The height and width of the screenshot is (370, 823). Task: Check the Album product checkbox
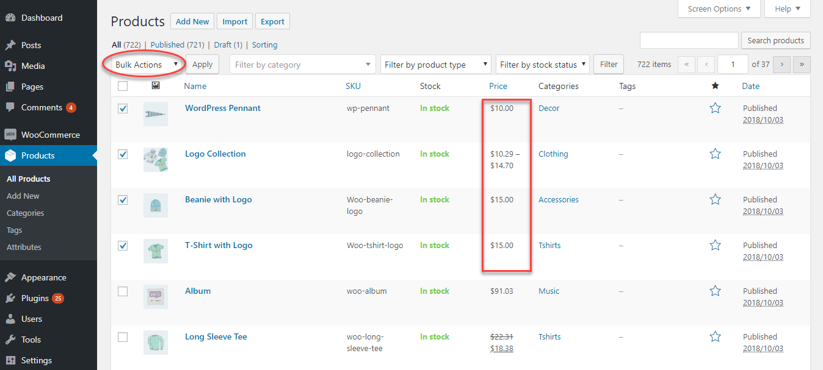click(x=123, y=291)
